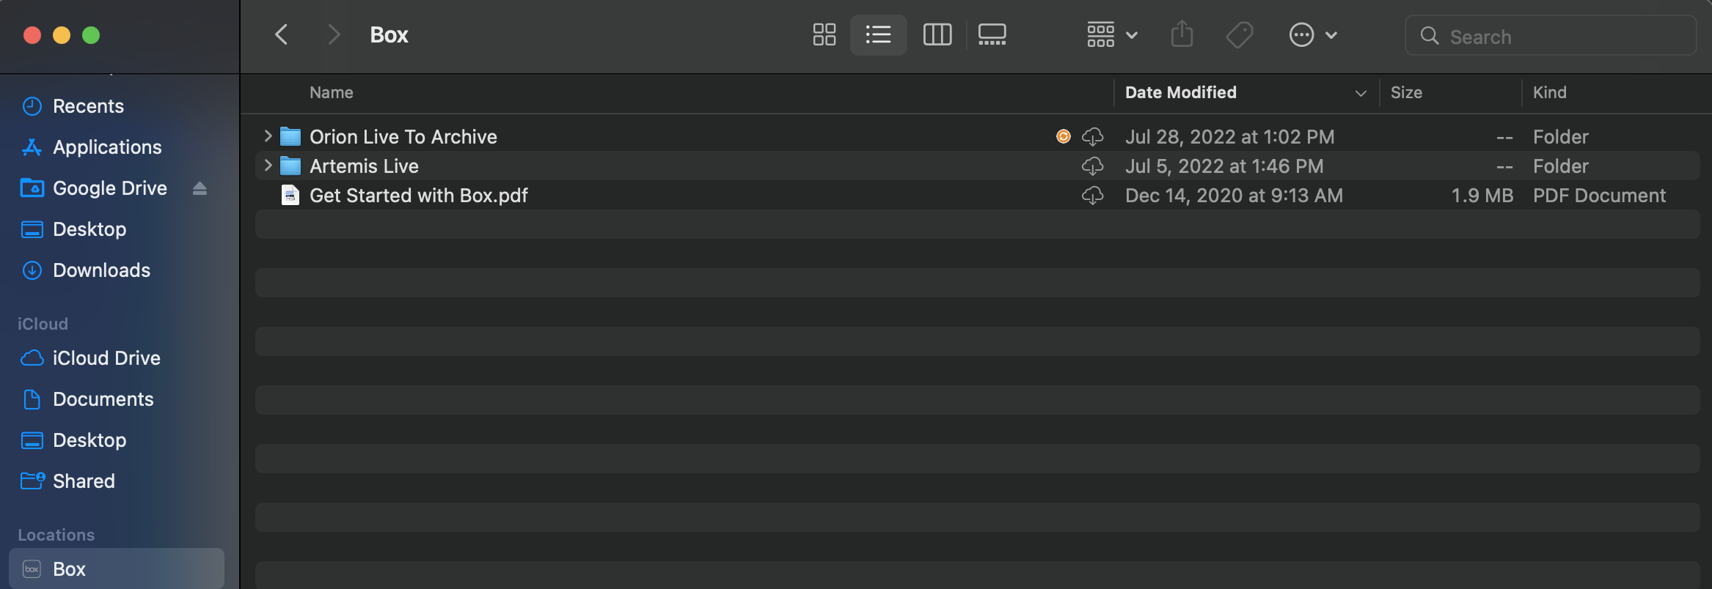
Task: Click the PDF file icon
Action: [x=290, y=195]
